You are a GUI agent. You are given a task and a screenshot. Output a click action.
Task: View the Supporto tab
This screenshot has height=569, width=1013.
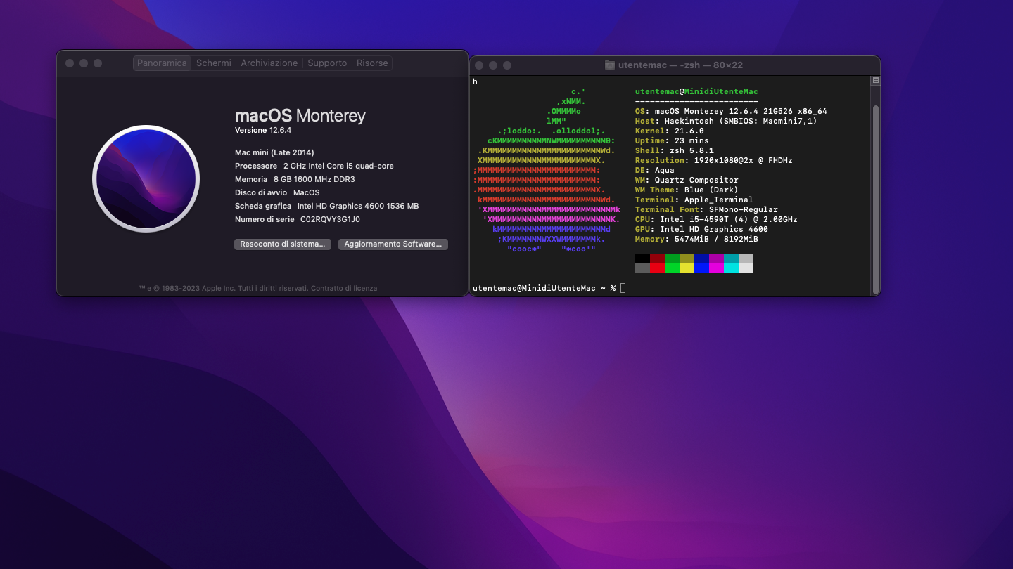326,63
